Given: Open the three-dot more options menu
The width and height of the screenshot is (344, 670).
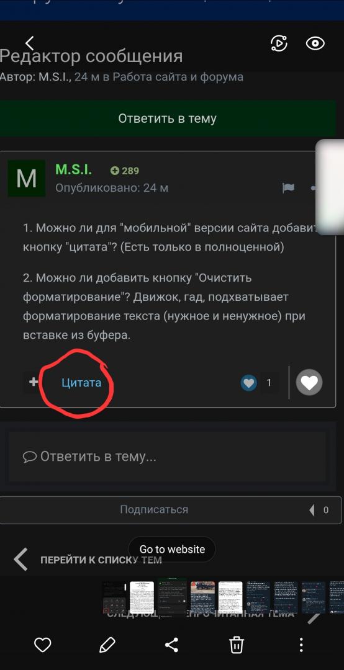Looking at the screenshot, I should [301, 645].
